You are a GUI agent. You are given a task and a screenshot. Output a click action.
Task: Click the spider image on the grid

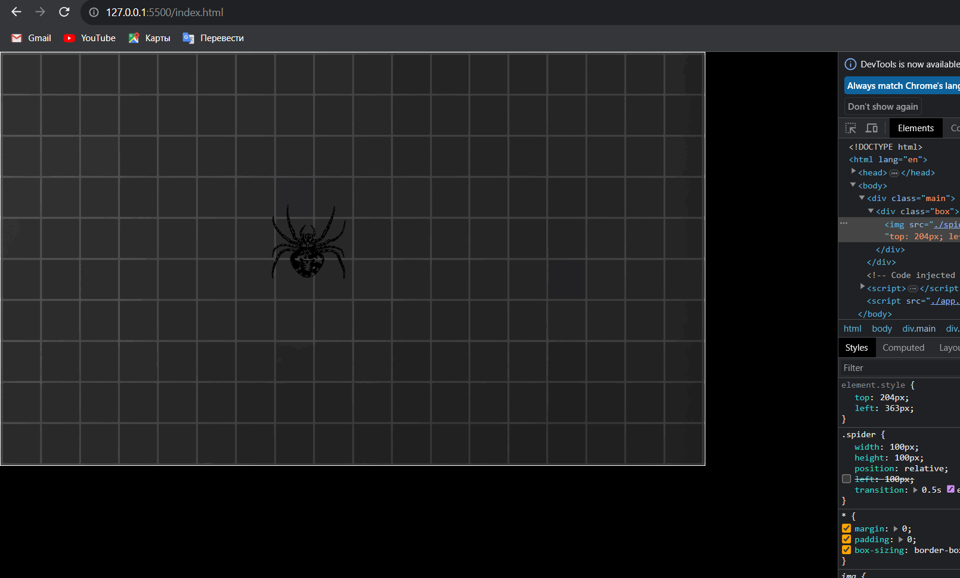308,242
